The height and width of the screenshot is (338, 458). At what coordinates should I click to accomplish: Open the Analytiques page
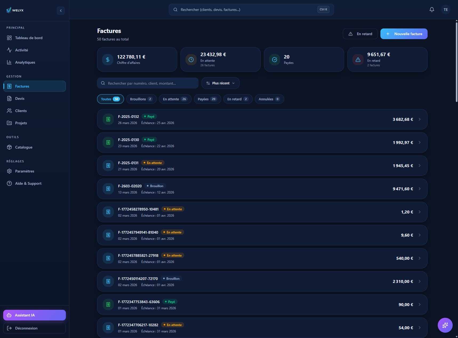tap(34, 62)
